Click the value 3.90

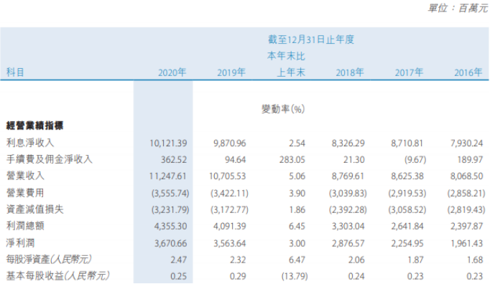(297, 193)
